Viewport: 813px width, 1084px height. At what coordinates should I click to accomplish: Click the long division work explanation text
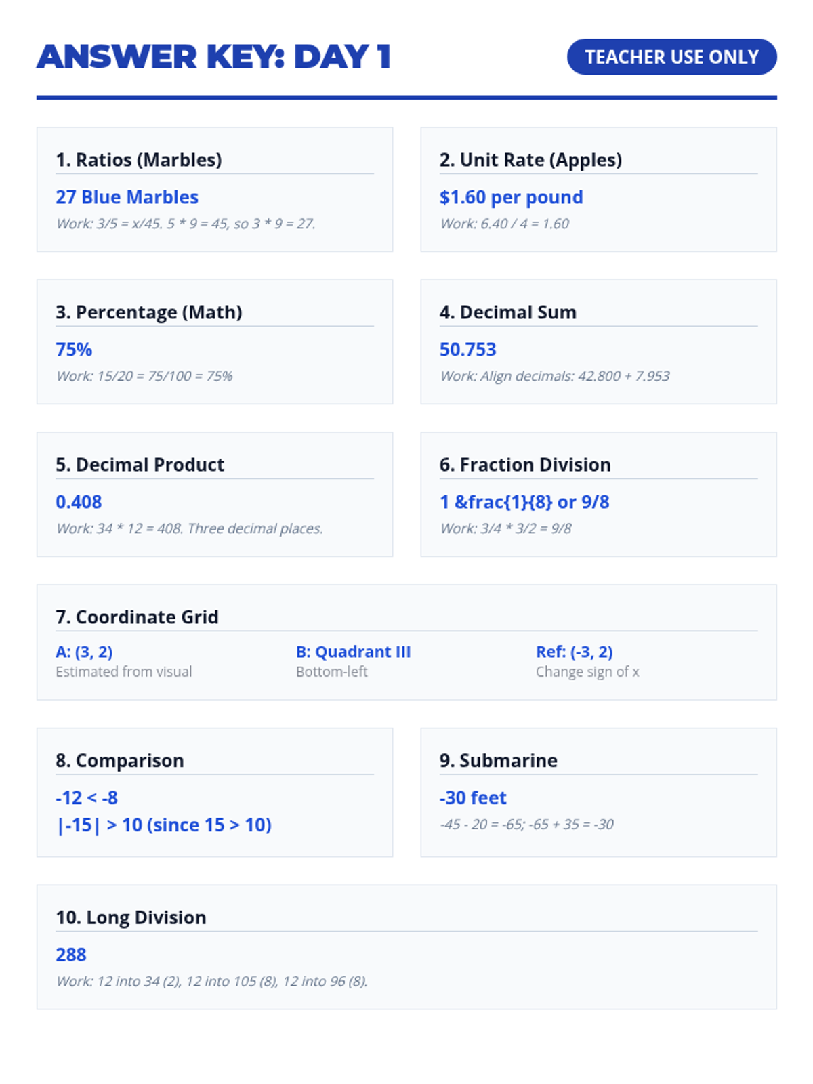(211, 981)
